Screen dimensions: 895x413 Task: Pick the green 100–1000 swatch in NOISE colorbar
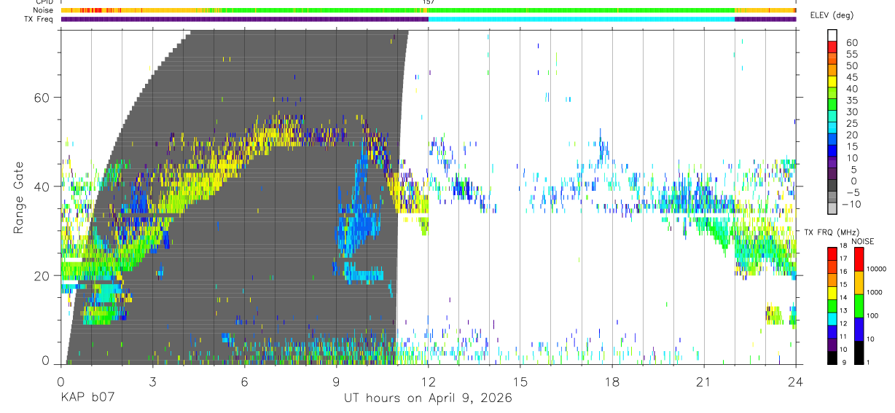tap(859, 305)
